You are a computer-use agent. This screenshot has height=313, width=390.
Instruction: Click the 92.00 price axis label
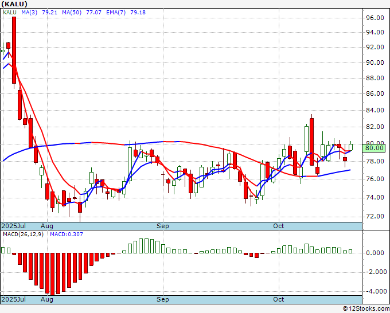pos(375,47)
